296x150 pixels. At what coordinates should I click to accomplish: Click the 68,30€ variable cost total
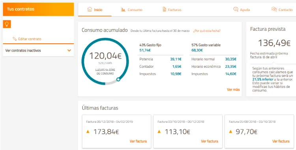point(197,50)
